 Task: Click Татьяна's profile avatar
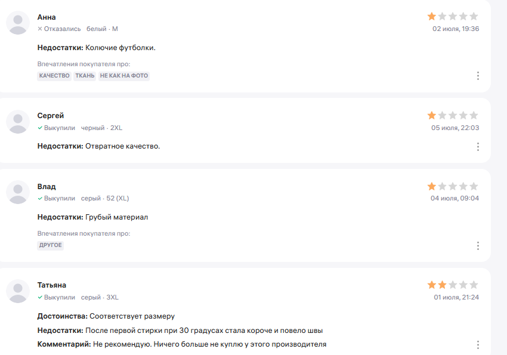click(18, 291)
